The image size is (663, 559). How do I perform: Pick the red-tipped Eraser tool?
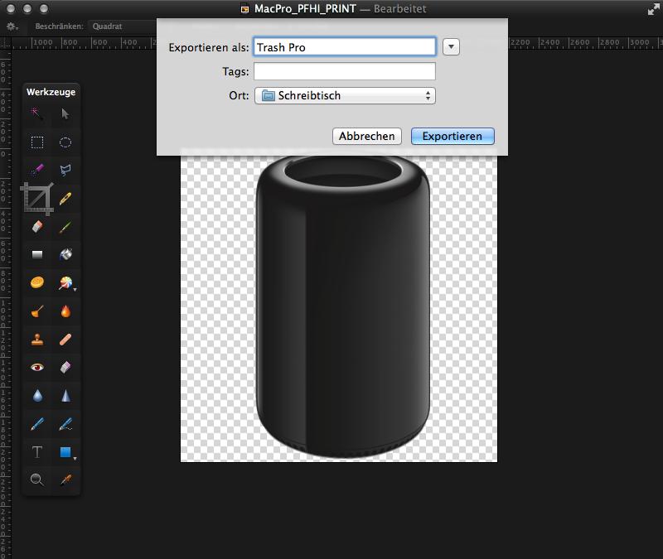coord(37,227)
